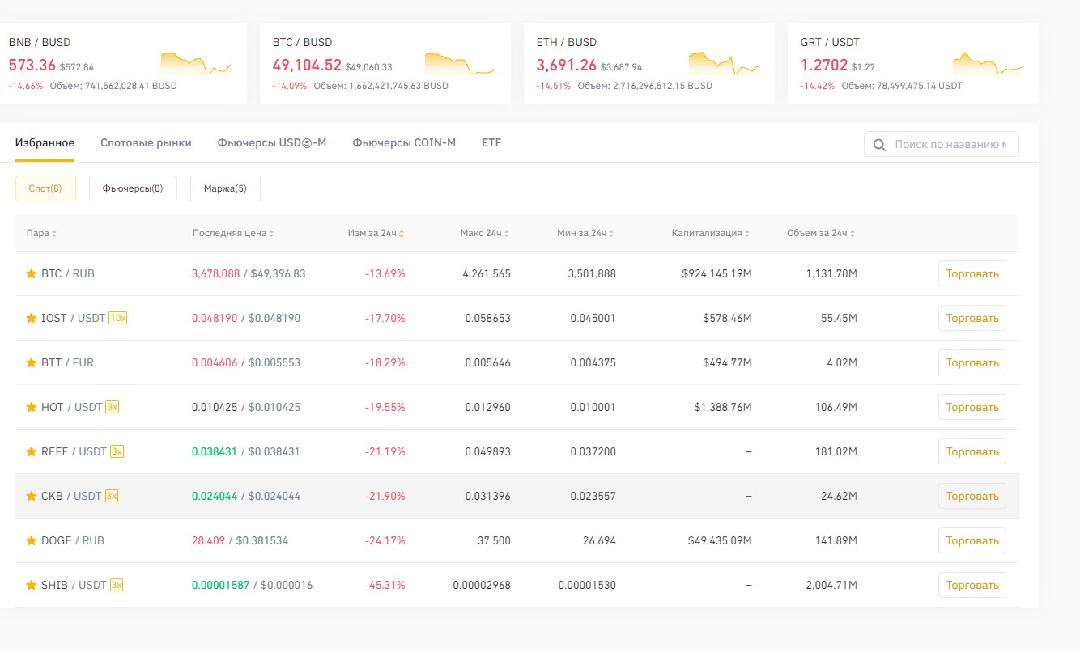The image size is (1080, 652).
Task: Sort by Капитализация column
Action: (711, 233)
